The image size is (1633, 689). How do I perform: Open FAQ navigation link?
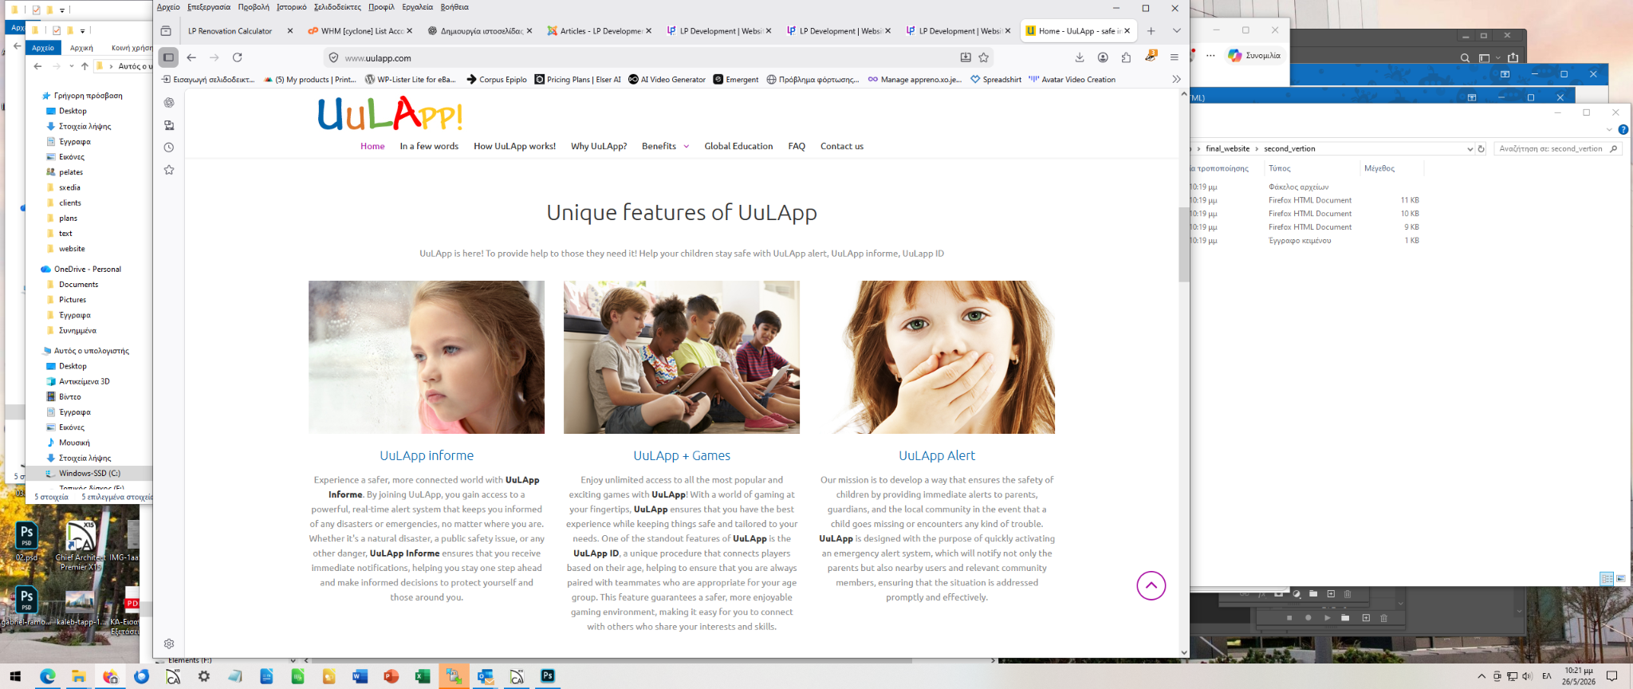797,147
